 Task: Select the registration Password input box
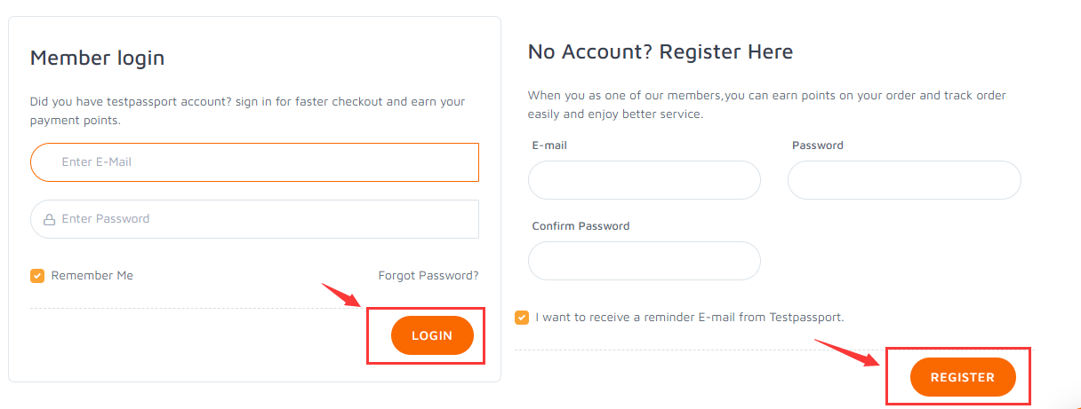[x=904, y=180]
